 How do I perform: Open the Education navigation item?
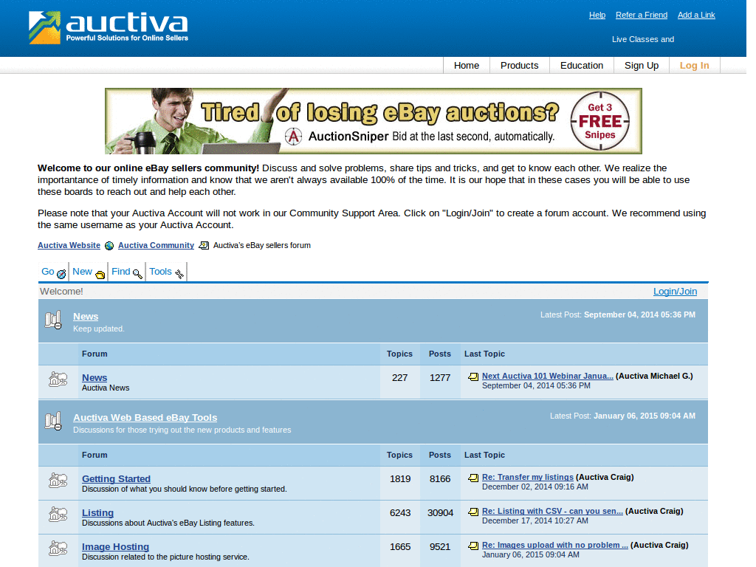click(582, 66)
